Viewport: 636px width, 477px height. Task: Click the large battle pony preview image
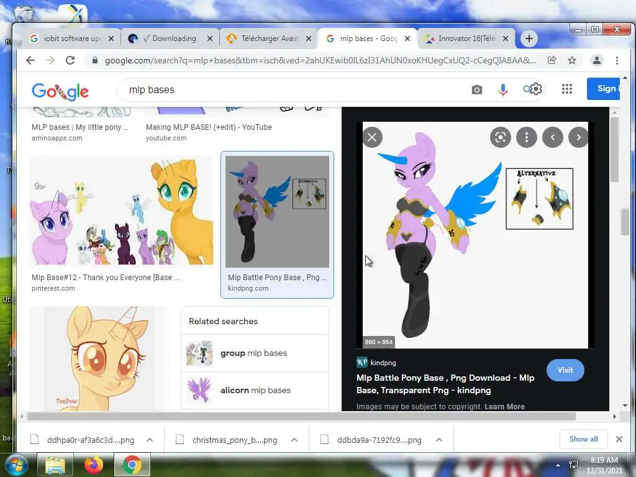click(x=475, y=235)
